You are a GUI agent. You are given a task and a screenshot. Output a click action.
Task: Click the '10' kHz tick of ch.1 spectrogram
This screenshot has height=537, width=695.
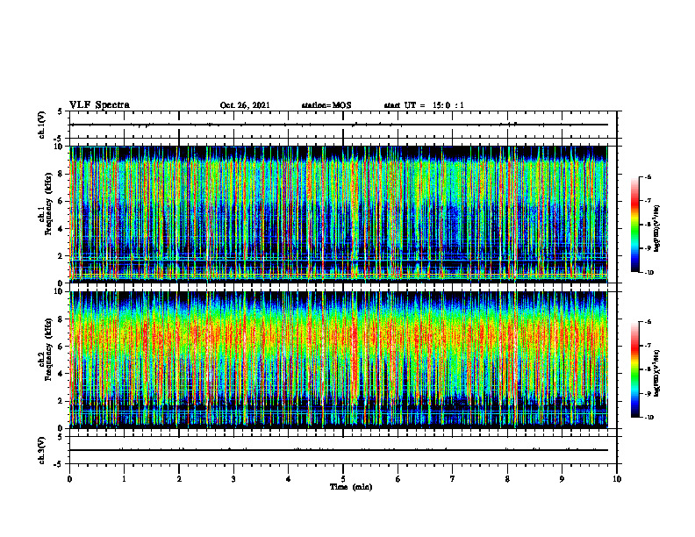[60, 147]
